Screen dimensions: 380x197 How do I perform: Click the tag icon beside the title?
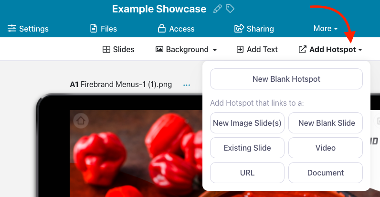230,9
